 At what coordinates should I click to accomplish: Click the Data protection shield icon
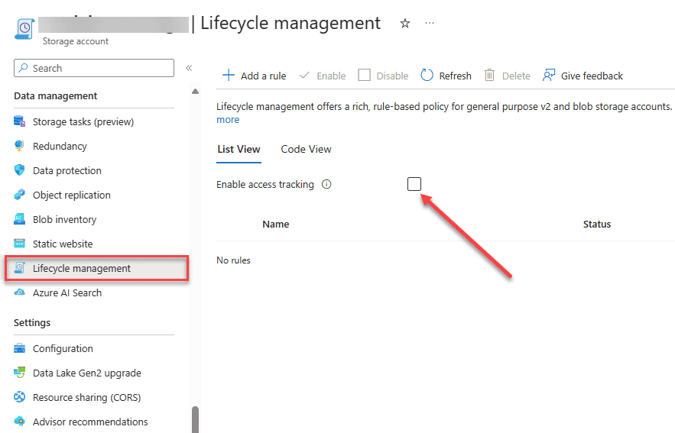tap(19, 170)
